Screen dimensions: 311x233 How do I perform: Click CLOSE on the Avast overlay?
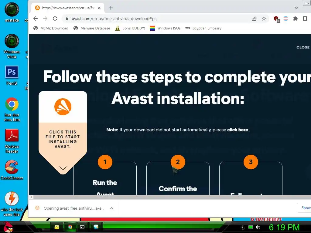click(x=303, y=47)
